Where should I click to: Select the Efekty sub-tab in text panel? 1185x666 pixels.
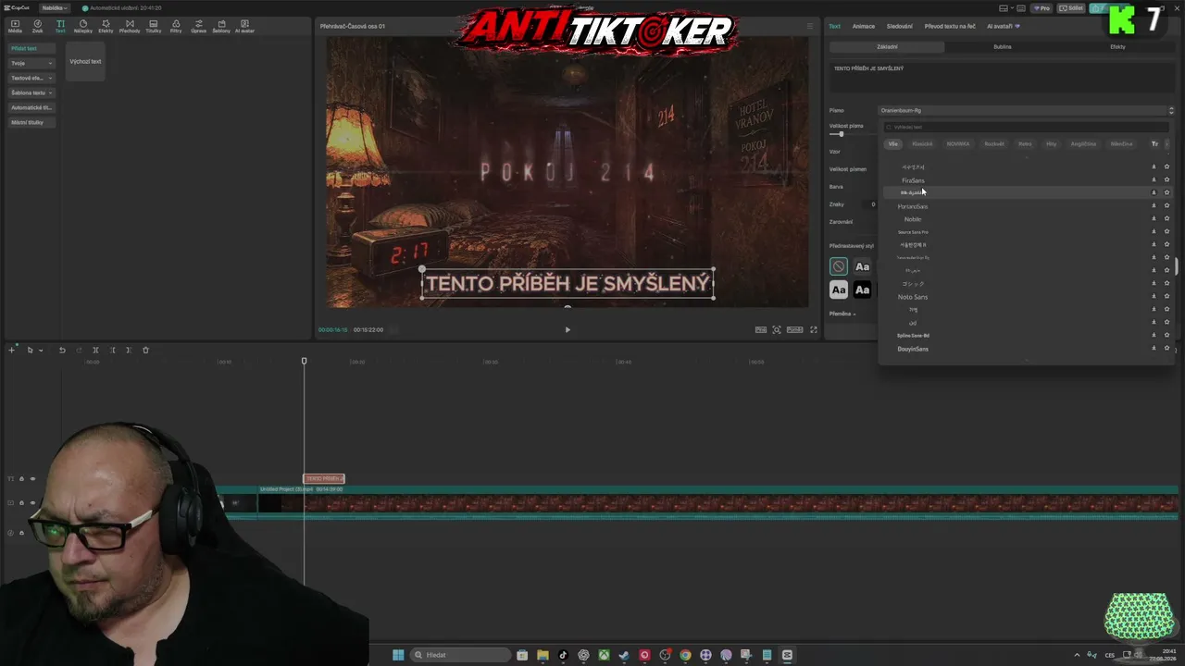1117,46
